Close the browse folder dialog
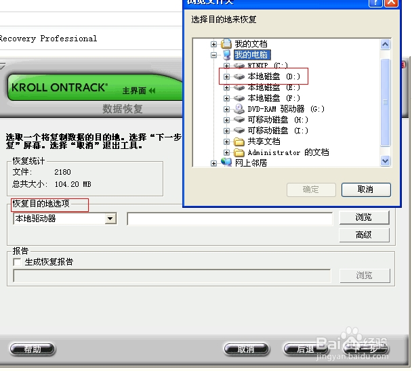Viewport: 412px width, 371px height. pos(392,3)
